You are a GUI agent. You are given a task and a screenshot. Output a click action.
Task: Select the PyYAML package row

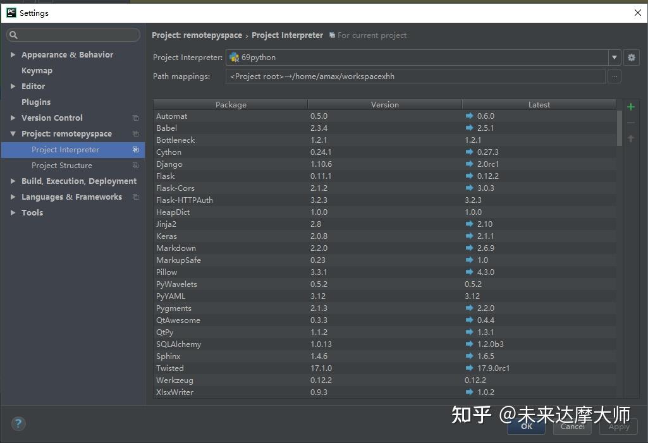(x=385, y=296)
